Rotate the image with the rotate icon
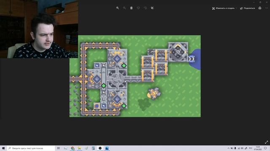The height and width of the screenshot is (151, 270). click(x=145, y=8)
